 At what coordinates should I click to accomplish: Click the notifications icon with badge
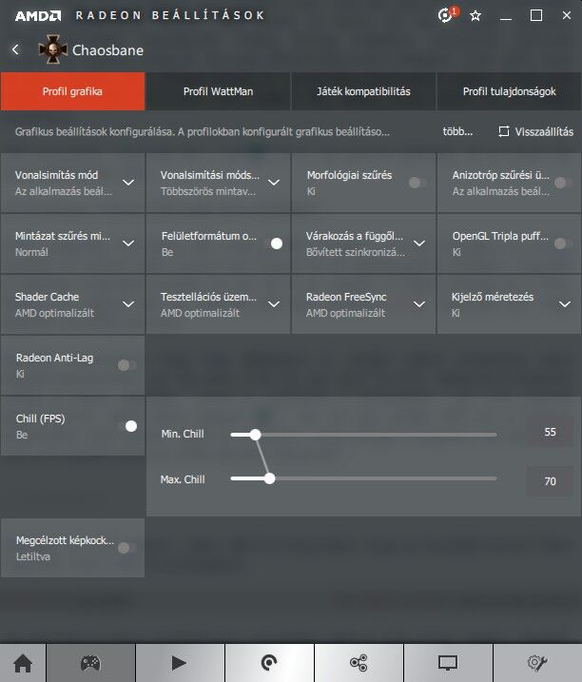click(x=447, y=15)
